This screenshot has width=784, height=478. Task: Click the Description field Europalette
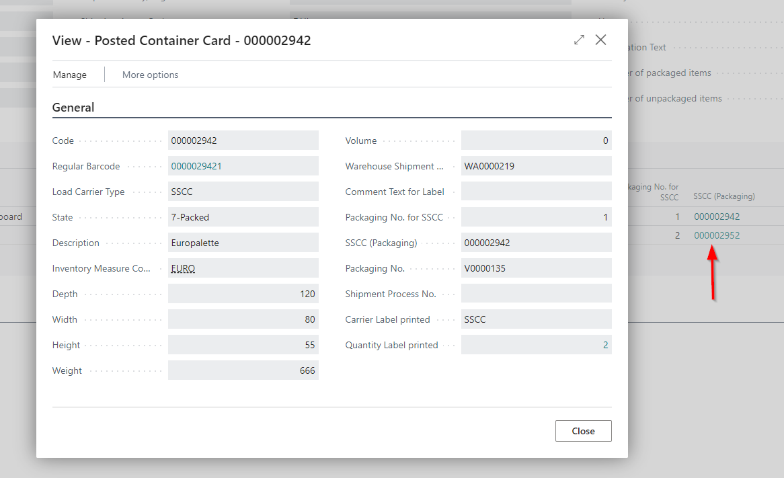click(x=243, y=243)
